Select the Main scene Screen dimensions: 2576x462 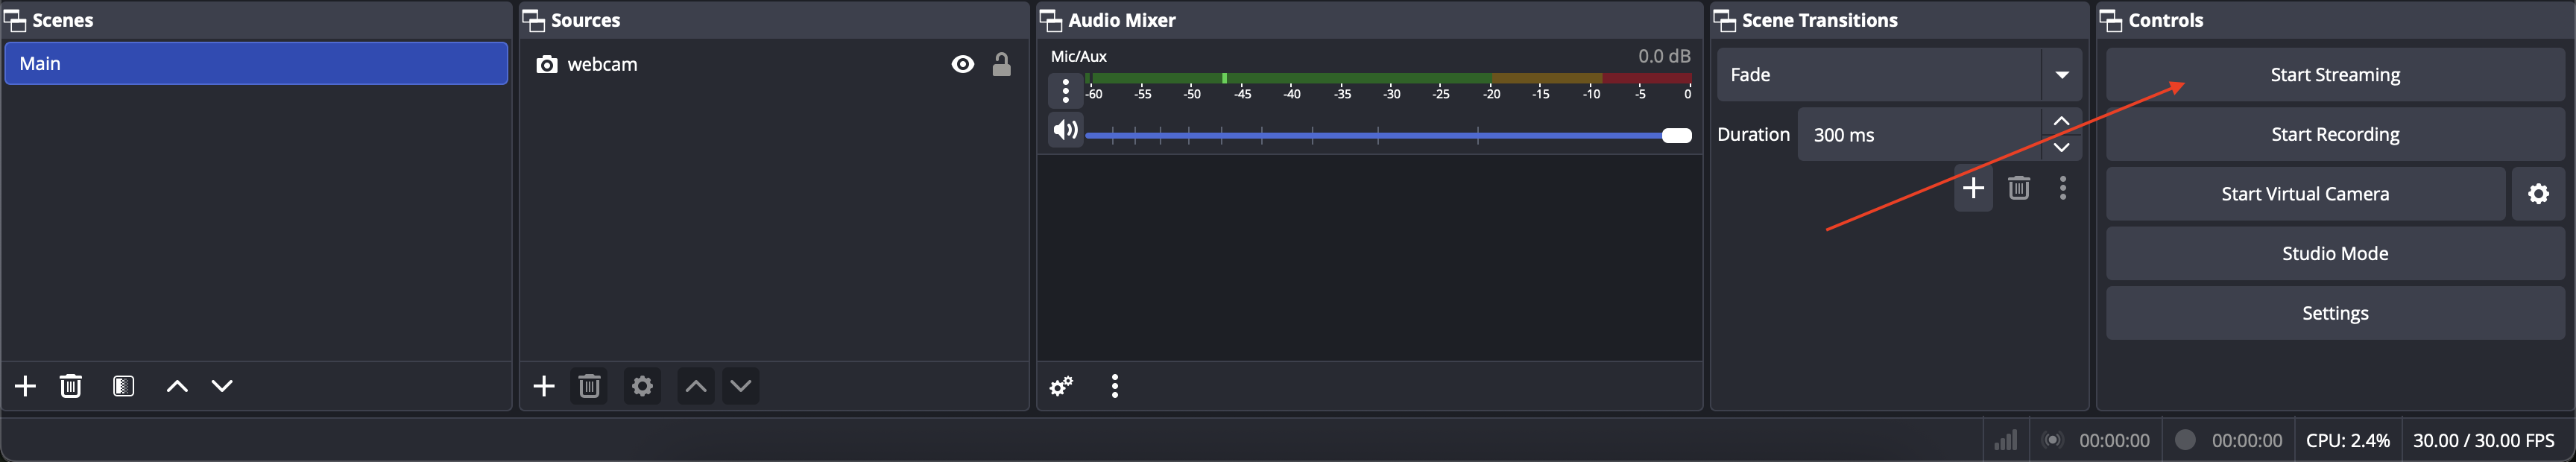click(256, 64)
